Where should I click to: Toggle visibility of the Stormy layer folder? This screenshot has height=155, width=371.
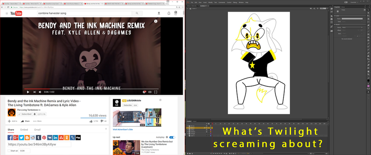pyautogui.click(x=207, y=126)
